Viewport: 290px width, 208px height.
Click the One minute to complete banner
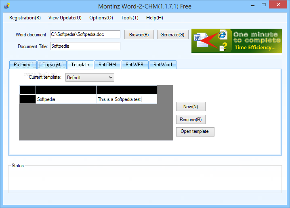point(237,41)
